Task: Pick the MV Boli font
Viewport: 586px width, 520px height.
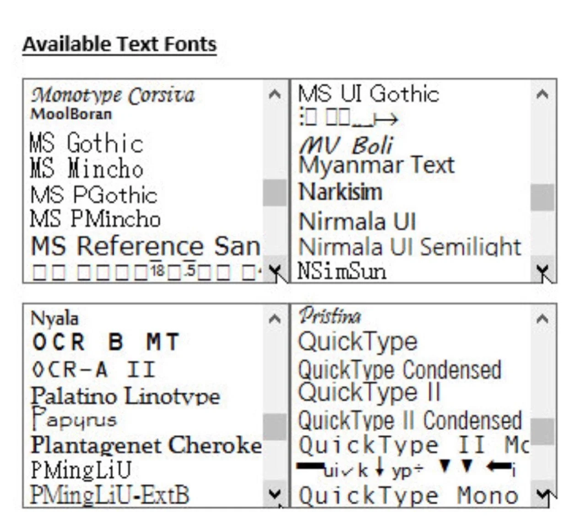Action: pos(346,145)
